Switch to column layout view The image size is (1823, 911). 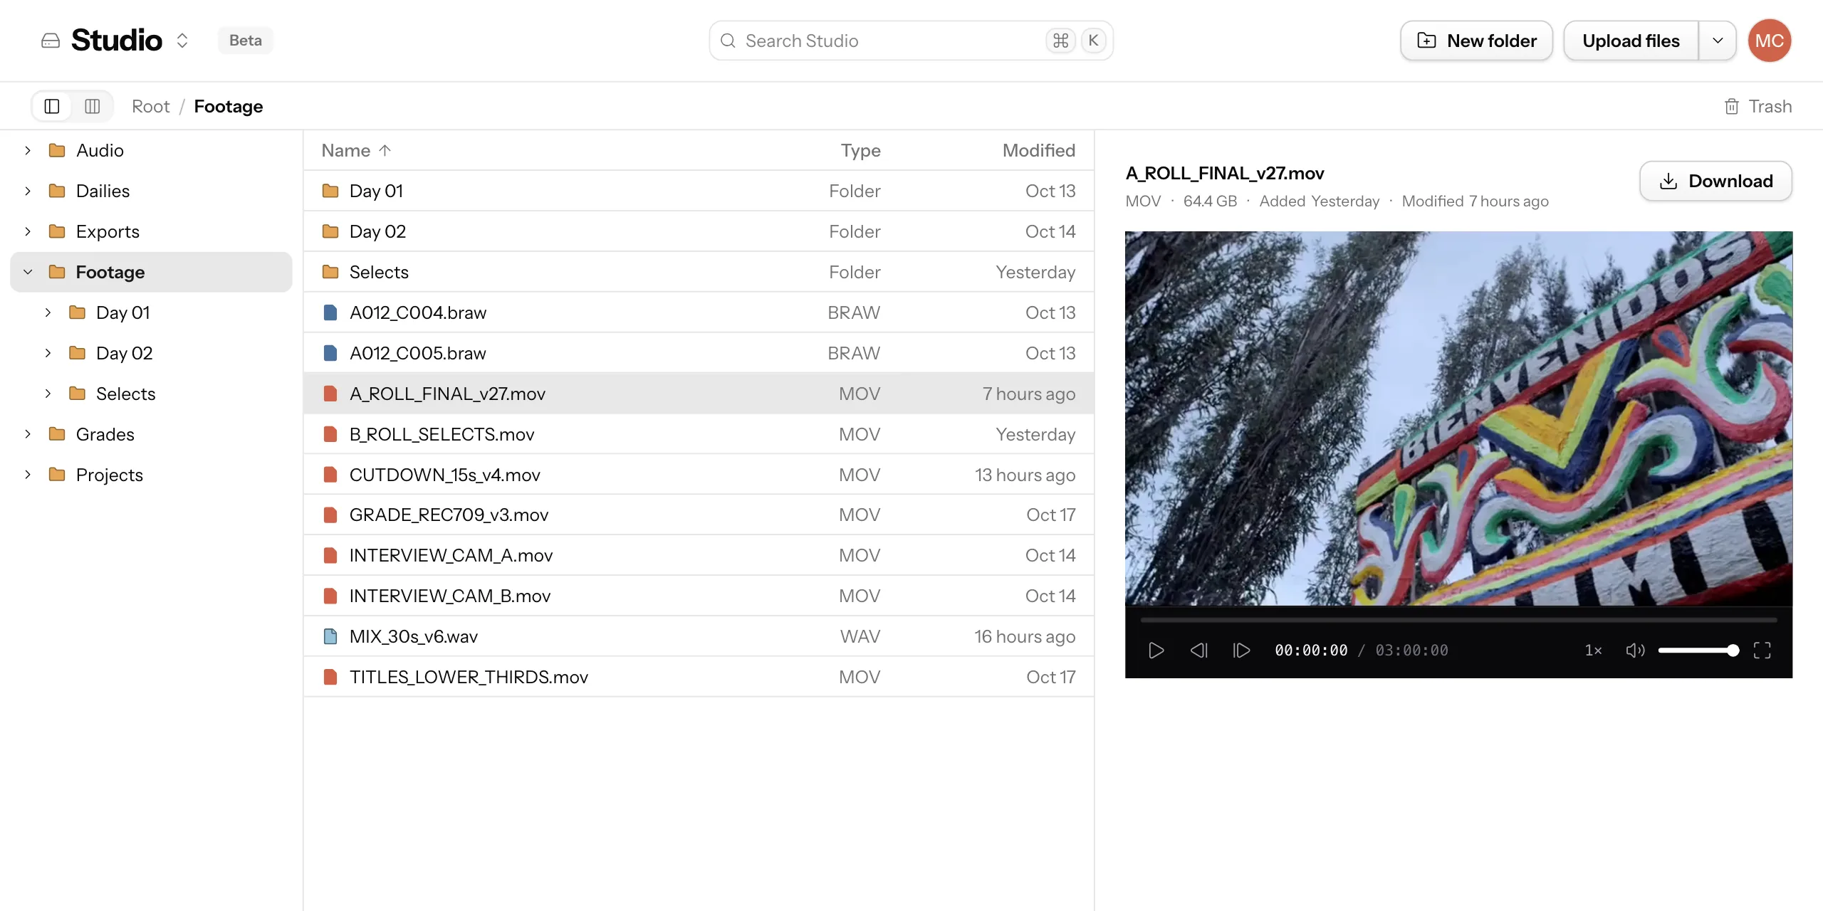(x=93, y=106)
